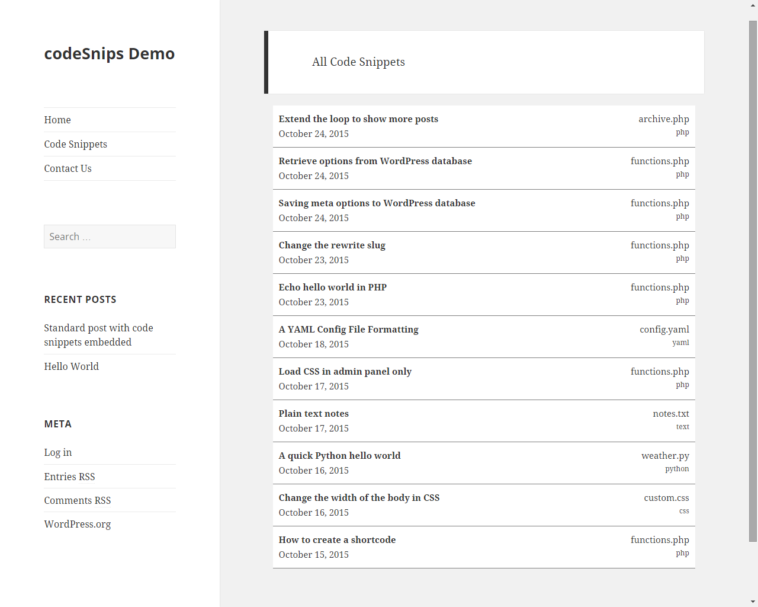Image resolution: width=758 pixels, height=607 pixels.
Task: Click the scrollbar up arrow
Action: 753,5
